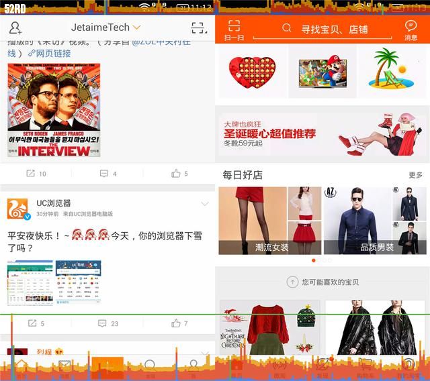Tap the 11:12 clock in the Weibo status bar

coord(201,7)
